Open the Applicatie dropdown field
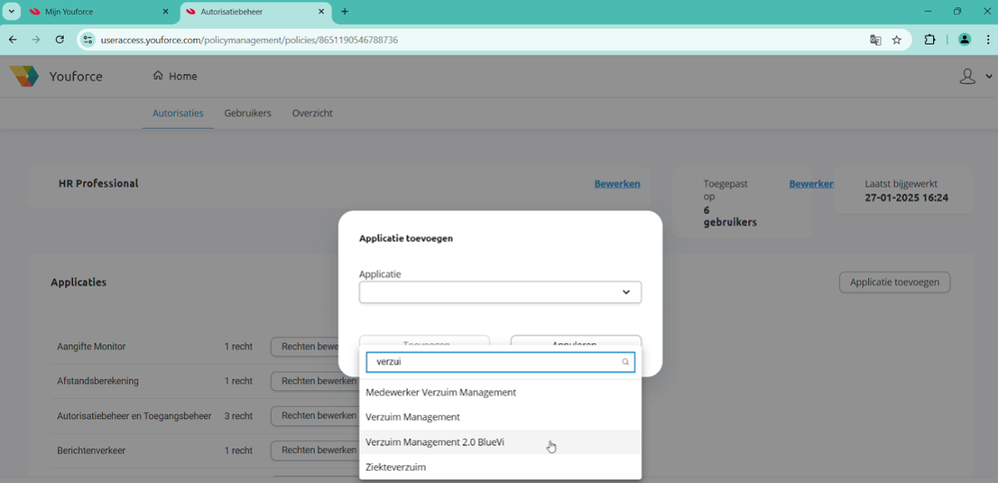Screen dimensions: 998x483 (500, 292)
